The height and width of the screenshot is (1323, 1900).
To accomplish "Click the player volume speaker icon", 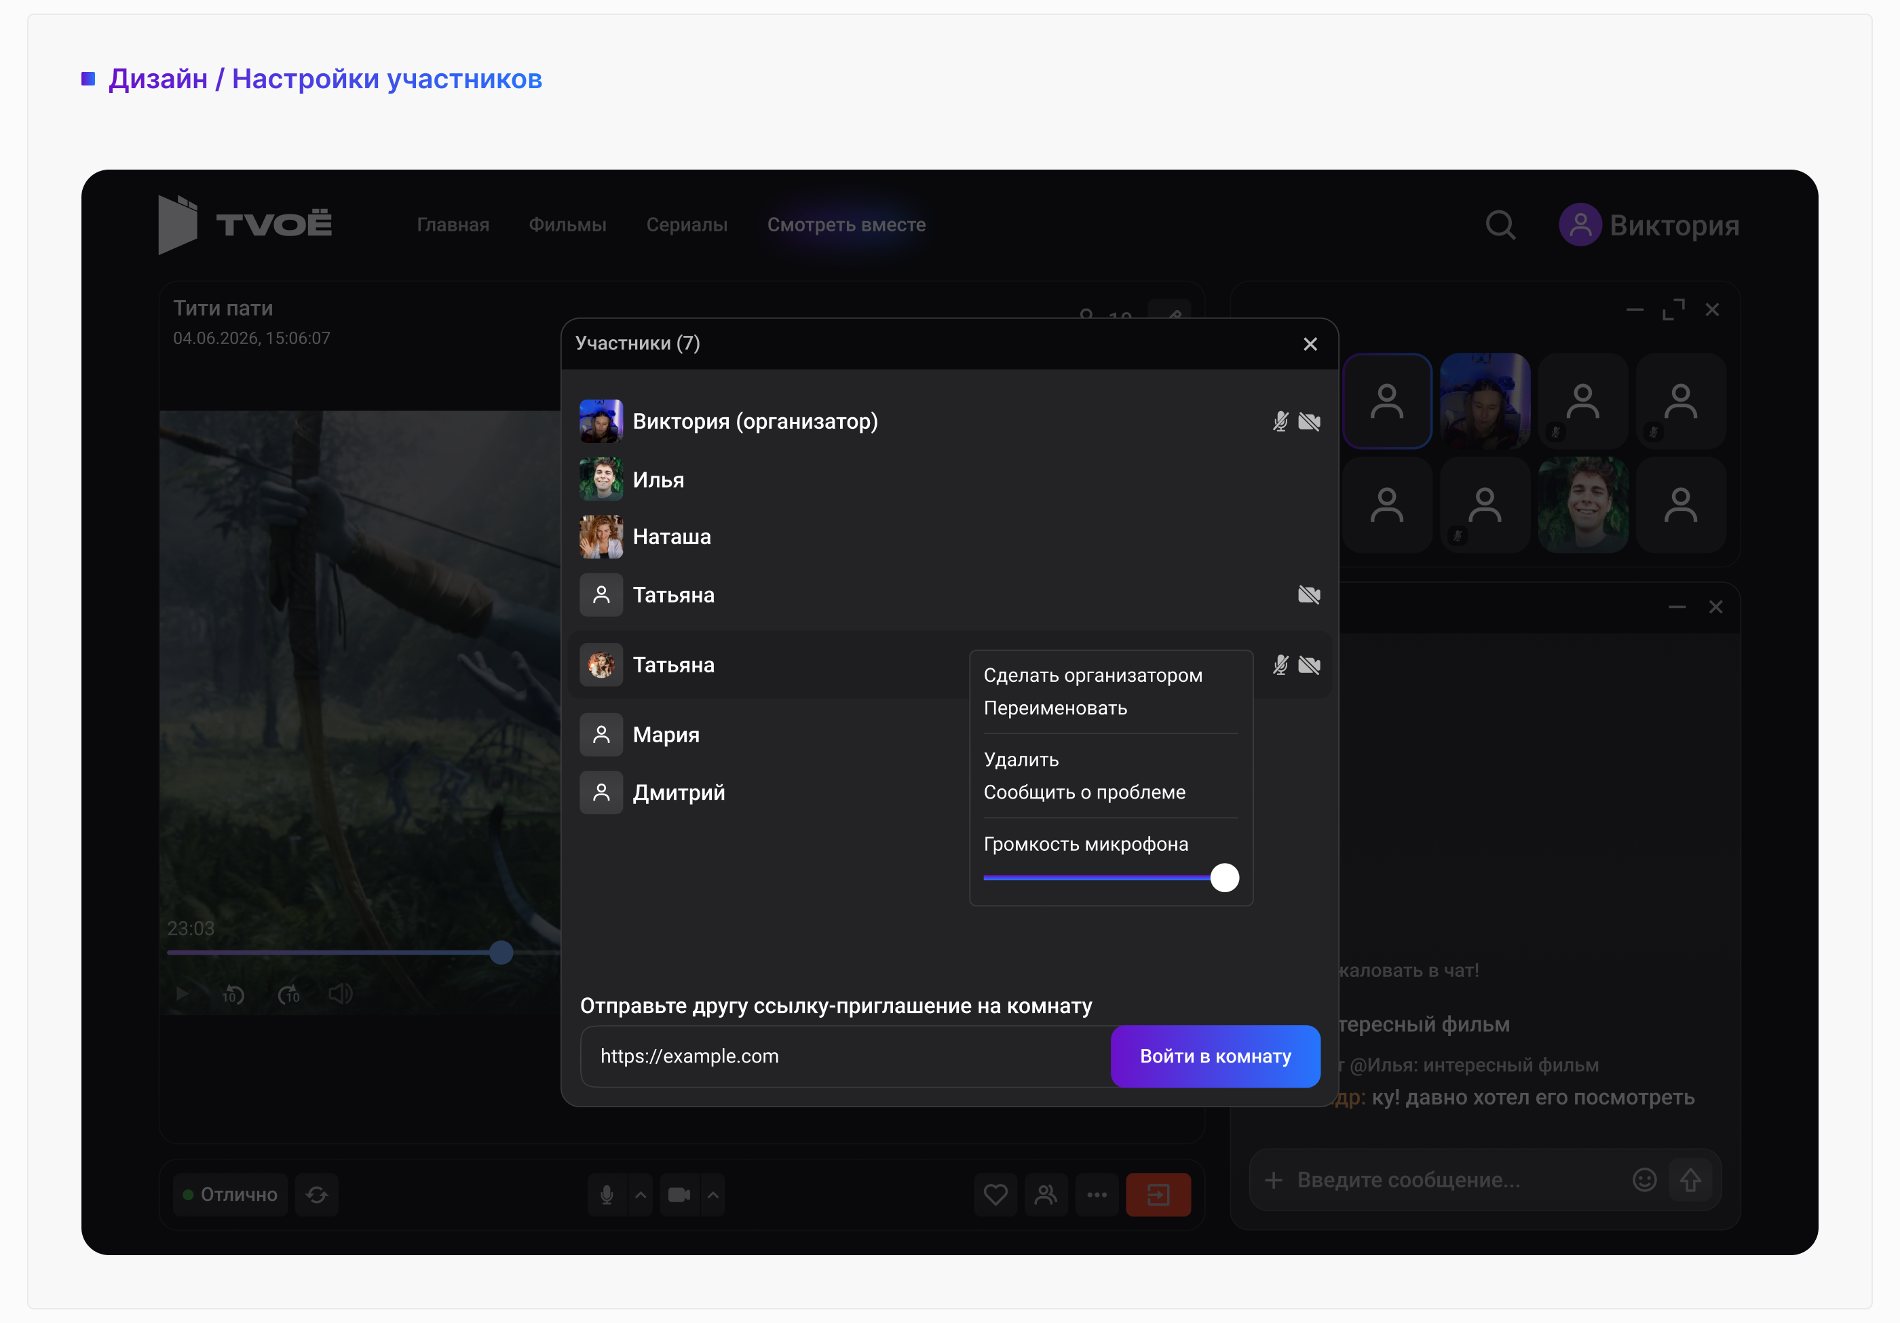I will tap(340, 994).
